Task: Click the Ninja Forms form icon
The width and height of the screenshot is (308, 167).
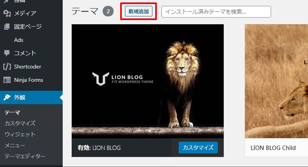Action: (7, 80)
